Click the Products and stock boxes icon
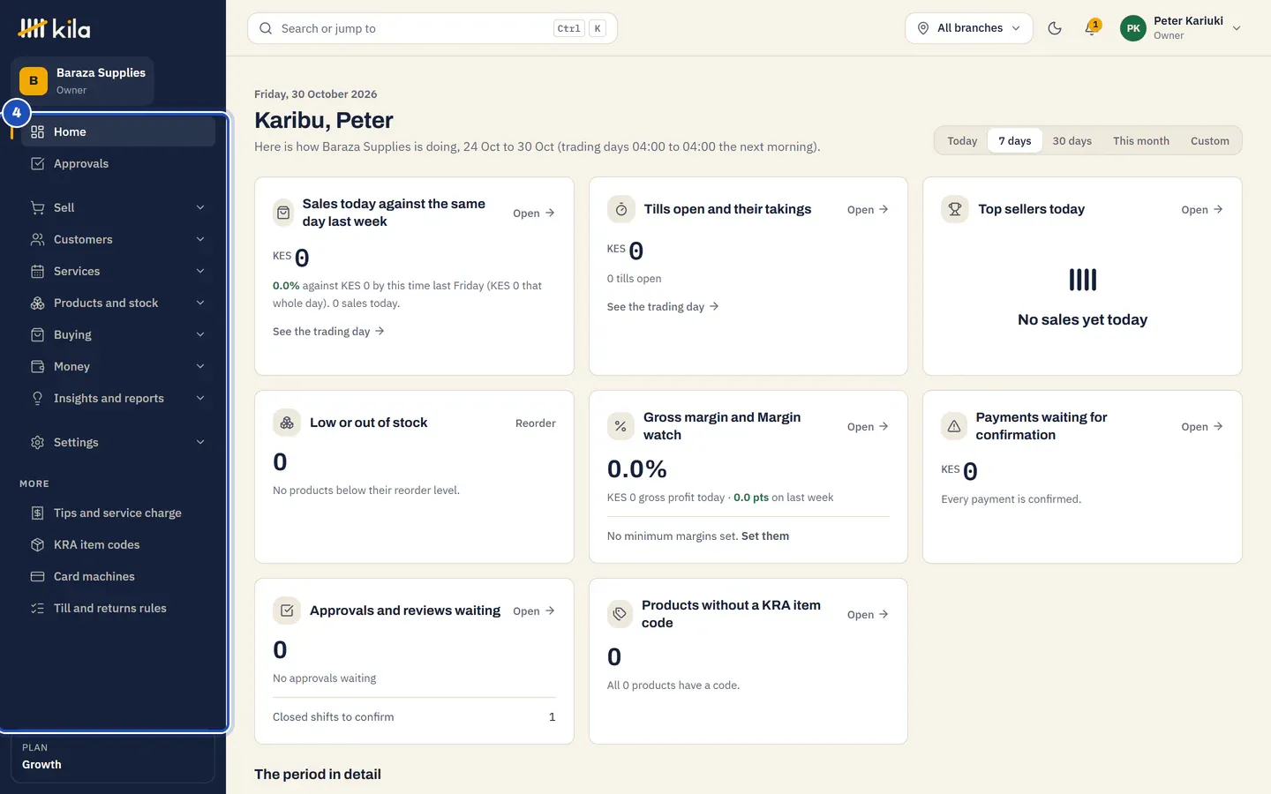The image size is (1271, 794). (37, 303)
